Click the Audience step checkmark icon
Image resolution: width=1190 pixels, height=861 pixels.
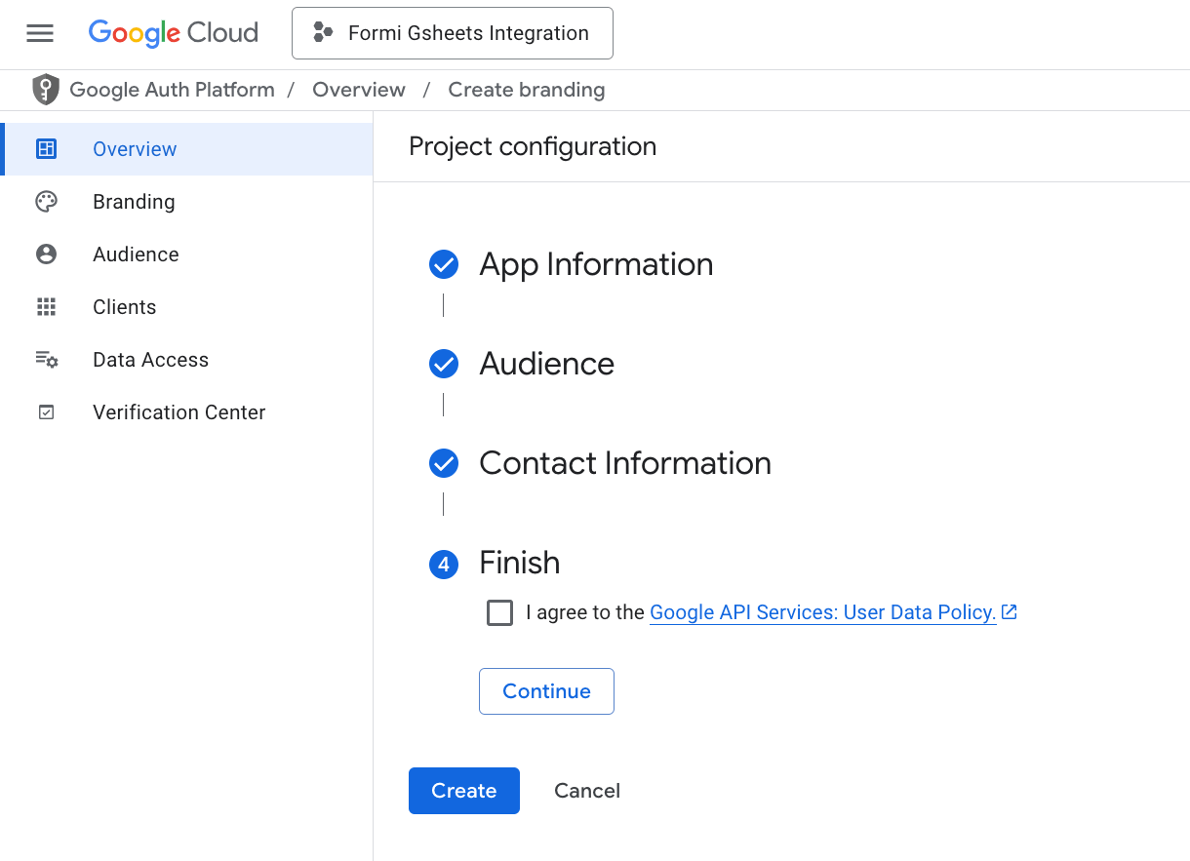click(x=444, y=364)
